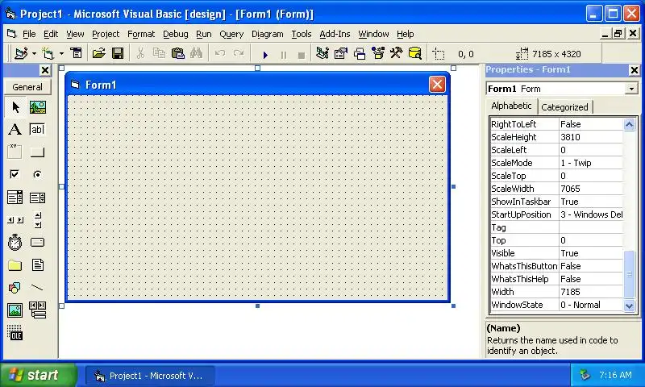The image size is (645, 387).
Task: Click the Add Form toolbar icon
Action: pyautogui.click(x=48, y=53)
